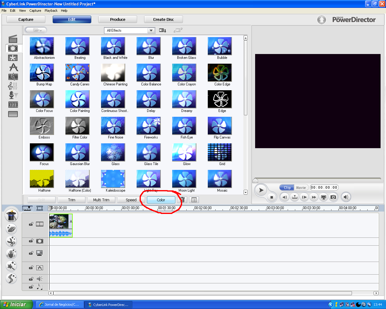Screen dimensions: 386x309
Task: Open the Audio Mixing Room icon
Action: [x=13, y=86]
